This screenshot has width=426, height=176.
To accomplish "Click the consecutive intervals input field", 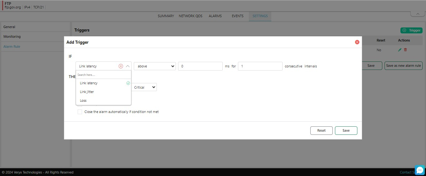I will click(260, 66).
